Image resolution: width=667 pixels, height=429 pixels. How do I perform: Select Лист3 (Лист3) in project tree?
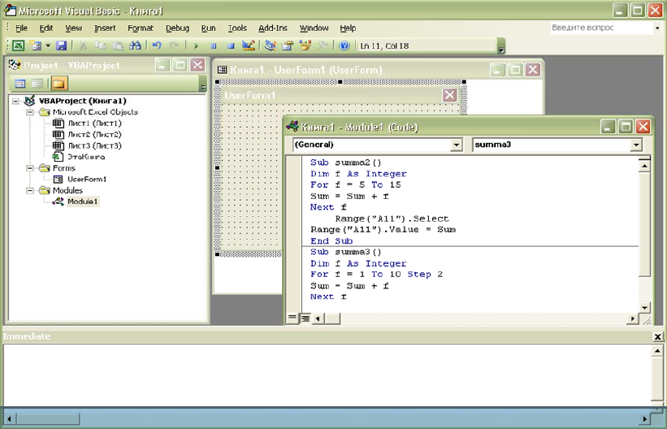(x=87, y=145)
